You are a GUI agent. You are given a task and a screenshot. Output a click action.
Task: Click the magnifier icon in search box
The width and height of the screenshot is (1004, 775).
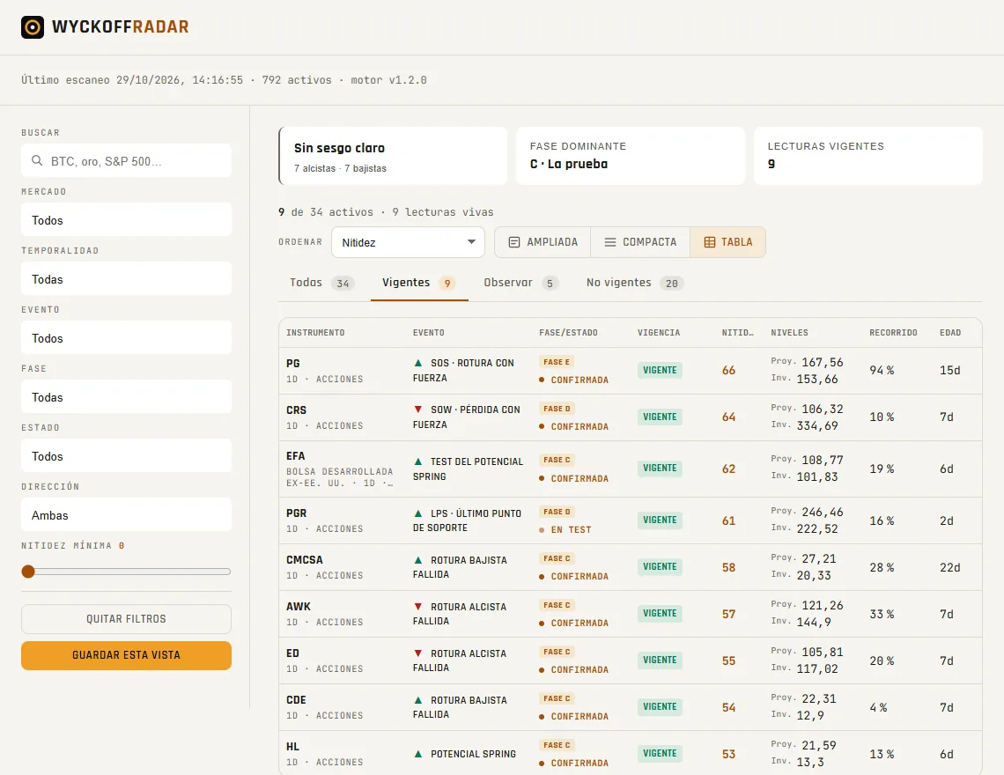coord(37,161)
